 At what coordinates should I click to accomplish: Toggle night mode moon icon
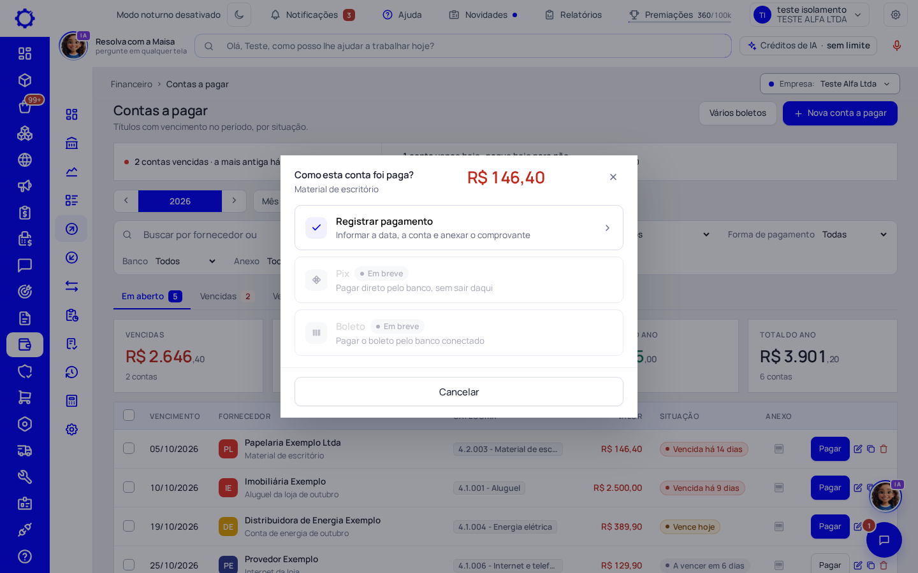click(239, 15)
